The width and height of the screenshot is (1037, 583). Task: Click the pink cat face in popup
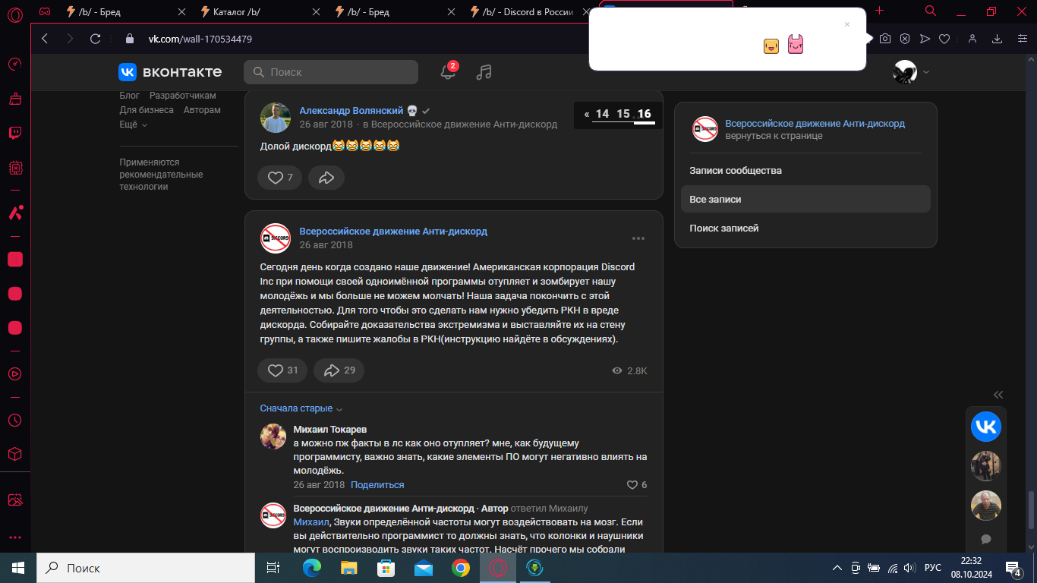[x=796, y=45]
